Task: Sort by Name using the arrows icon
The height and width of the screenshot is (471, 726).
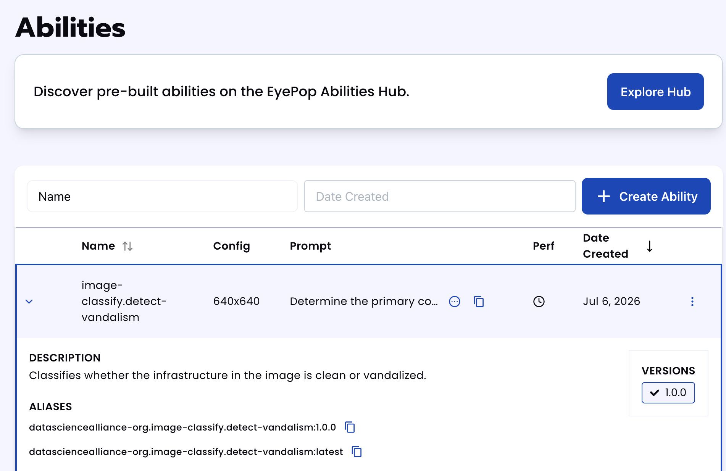Action: [x=127, y=246]
